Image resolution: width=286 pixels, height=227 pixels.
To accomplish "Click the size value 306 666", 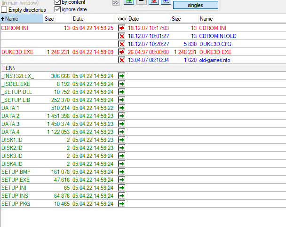I will (x=60, y=76).
